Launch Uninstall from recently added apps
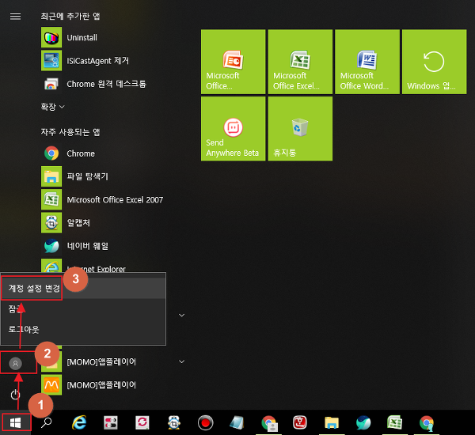475x435 pixels. (103, 37)
